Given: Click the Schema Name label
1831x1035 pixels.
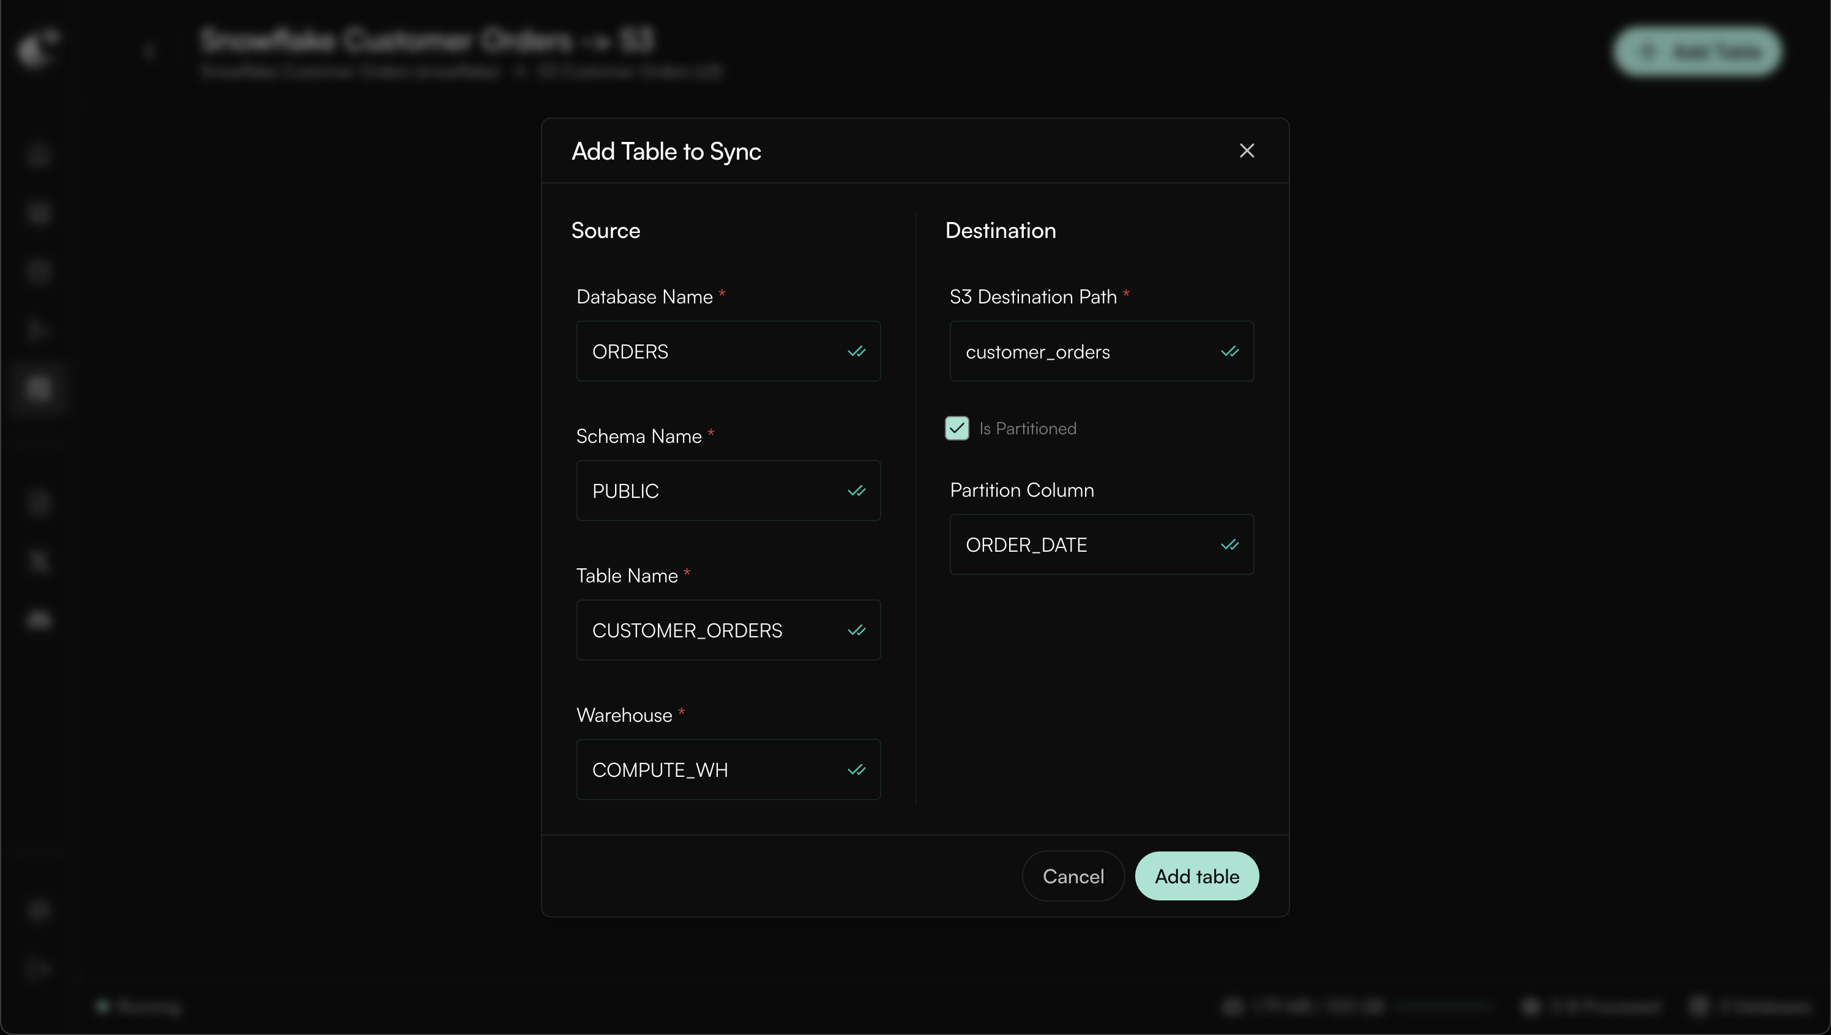Looking at the screenshot, I should (638, 436).
